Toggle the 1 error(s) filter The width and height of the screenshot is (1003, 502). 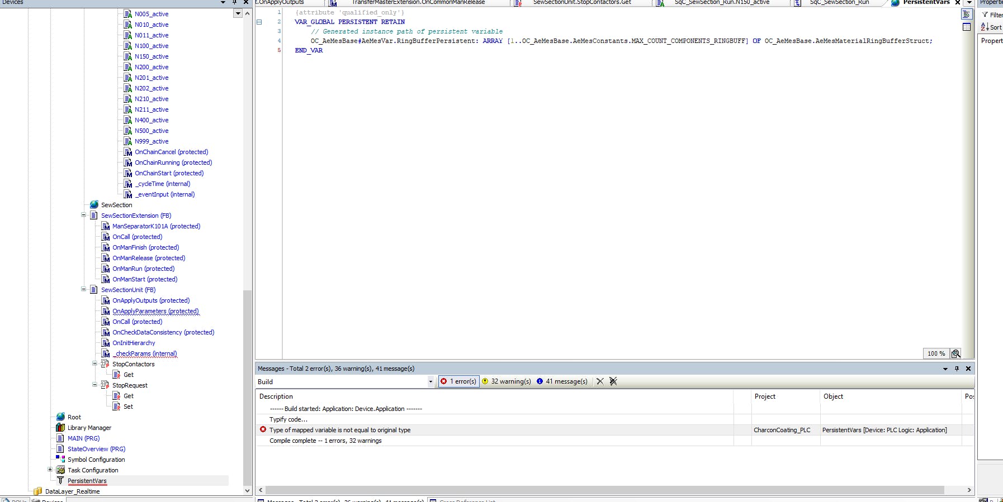458,381
